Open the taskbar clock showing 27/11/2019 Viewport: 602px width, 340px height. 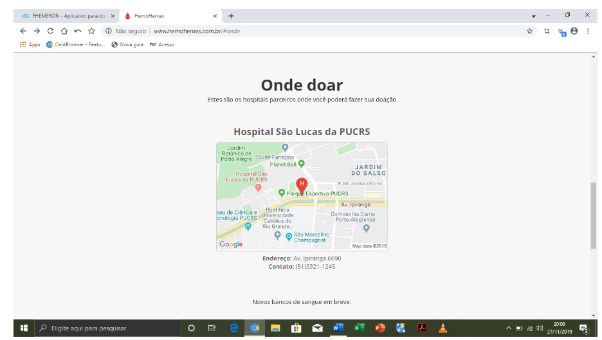[560, 328]
